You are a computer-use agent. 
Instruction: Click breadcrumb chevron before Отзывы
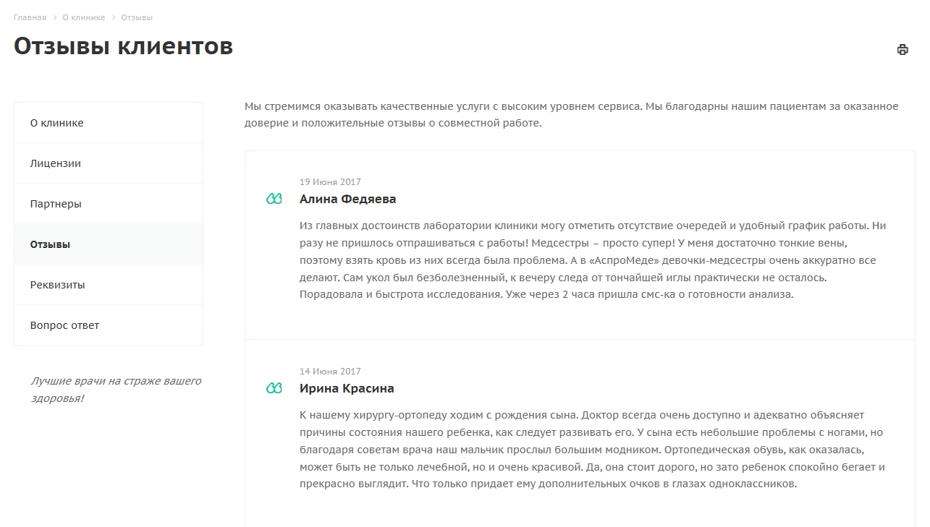pos(114,17)
